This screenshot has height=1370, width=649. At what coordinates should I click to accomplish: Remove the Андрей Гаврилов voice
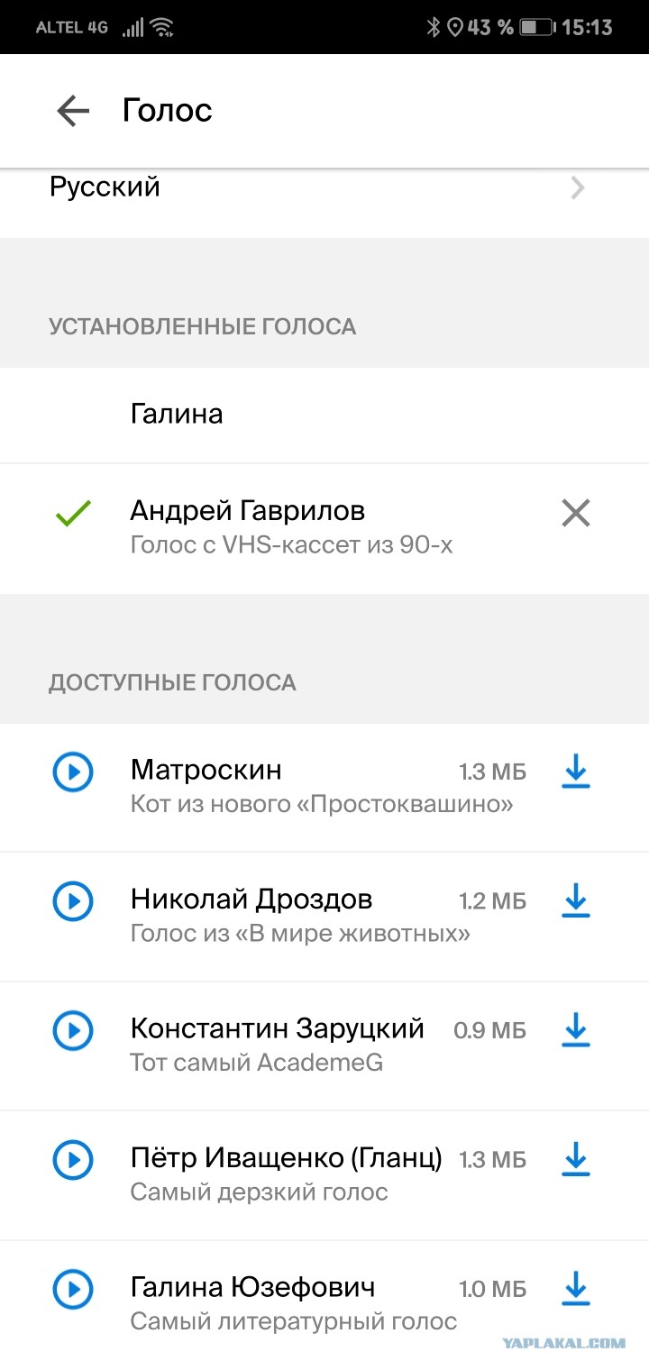click(575, 514)
